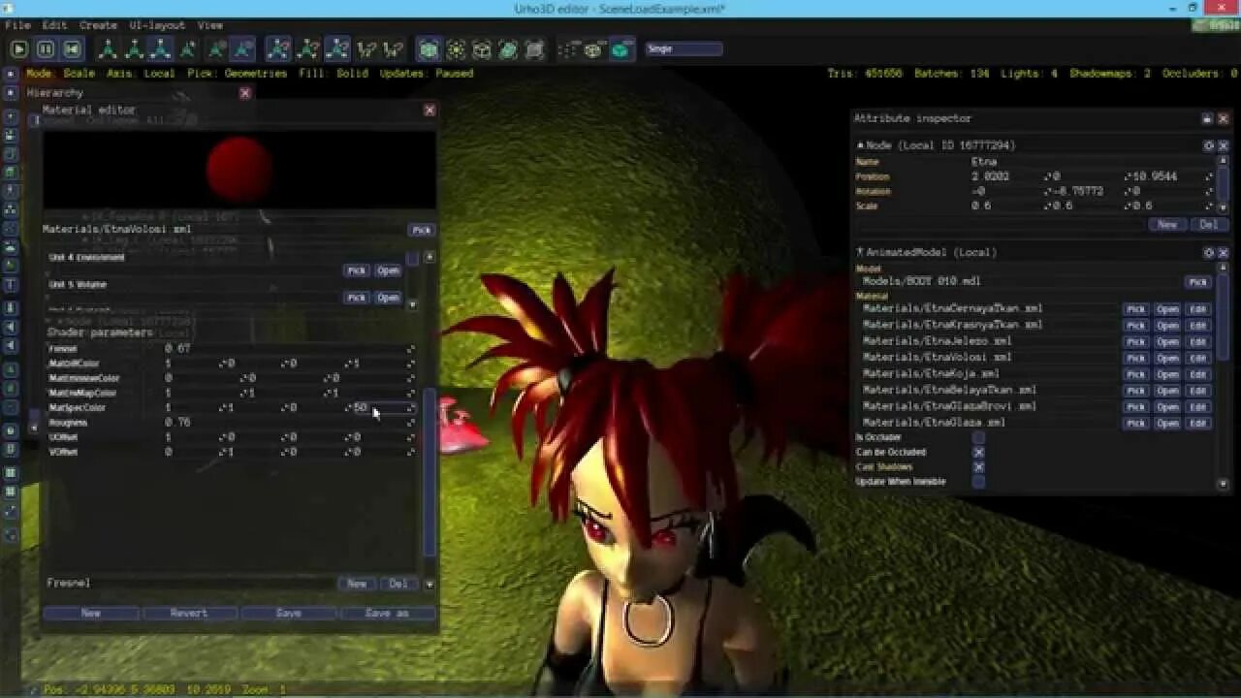1241x698 pixels.
Task: Toggle the Cast Shadows checkbox
Action: [x=978, y=467]
